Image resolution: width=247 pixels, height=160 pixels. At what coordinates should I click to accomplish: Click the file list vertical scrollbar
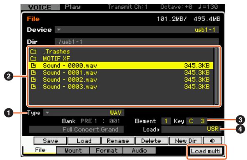[216, 76]
